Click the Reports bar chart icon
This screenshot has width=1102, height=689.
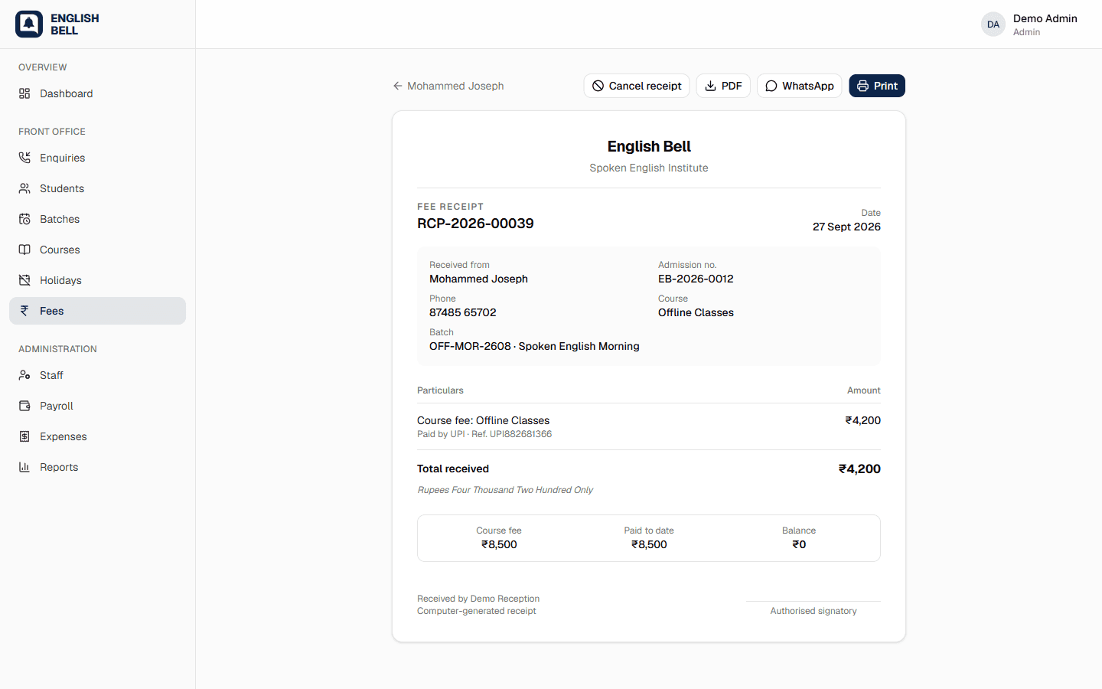coord(24,467)
